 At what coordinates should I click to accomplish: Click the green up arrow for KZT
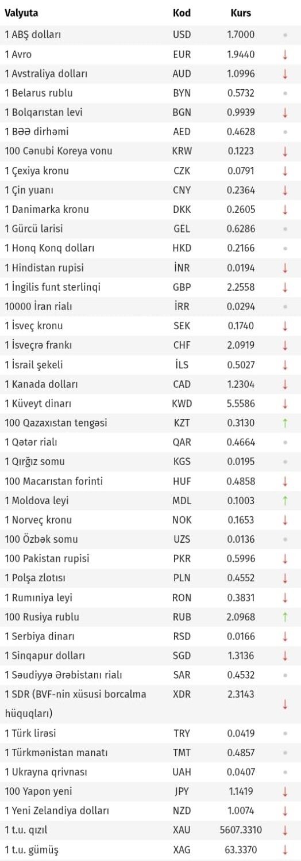pyautogui.click(x=285, y=423)
